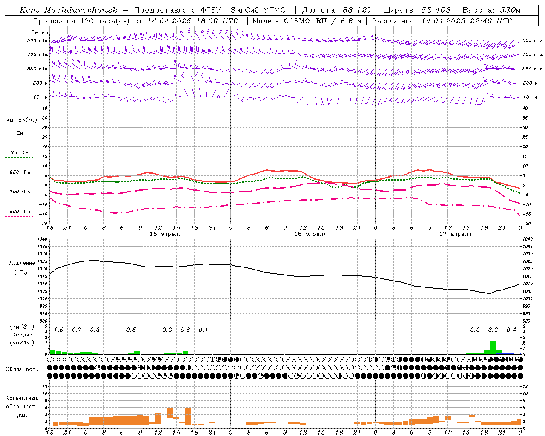Click the 0.1 precipitation total
The height and width of the screenshot is (436, 545).
click(x=203, y=330)
